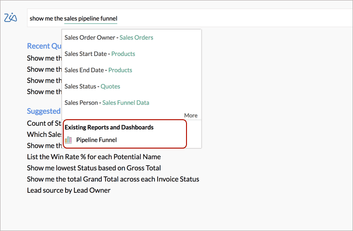Click the Zia assistant icon

tap(10, 18)
